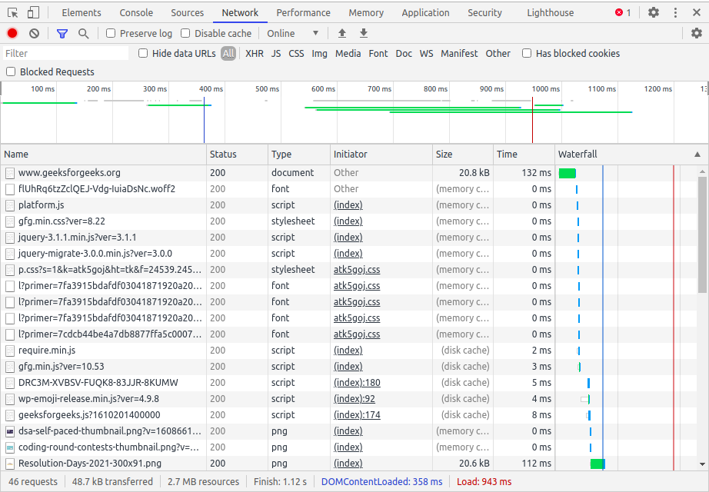The width and height of the screenshot is (709, 492).
Task: Open the DevTools three-dot menu
Action: click(x=676, y=12)
